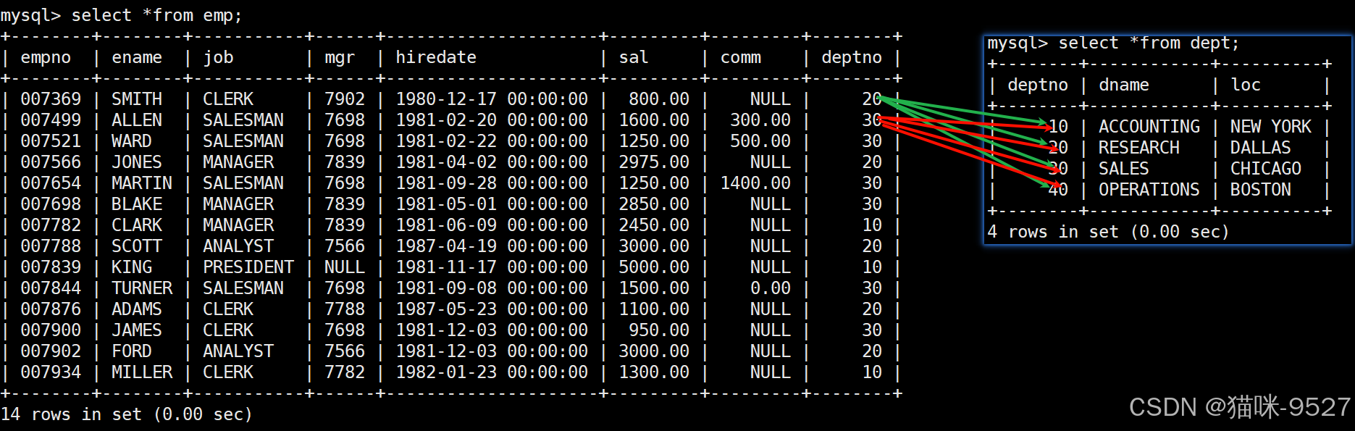This screenshot has height=431, width=1355.
Task: Click empno 007934
Action: coord(51,372)
